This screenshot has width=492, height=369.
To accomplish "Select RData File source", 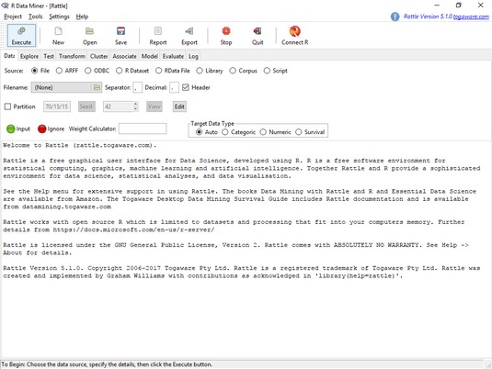I will (158, 71).
